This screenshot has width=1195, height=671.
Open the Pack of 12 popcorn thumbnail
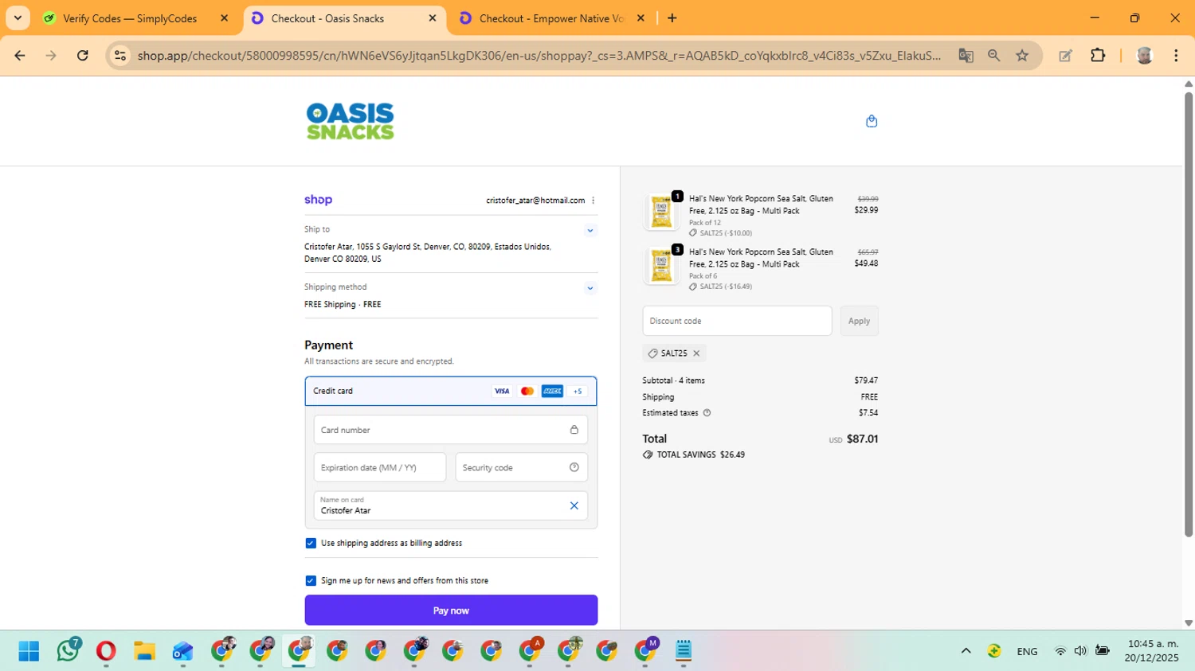(662, 212)
